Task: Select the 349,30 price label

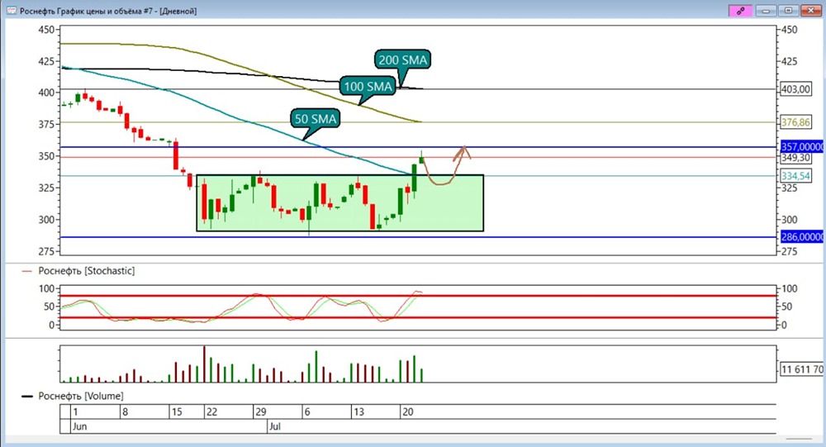Action: [795, 158]
